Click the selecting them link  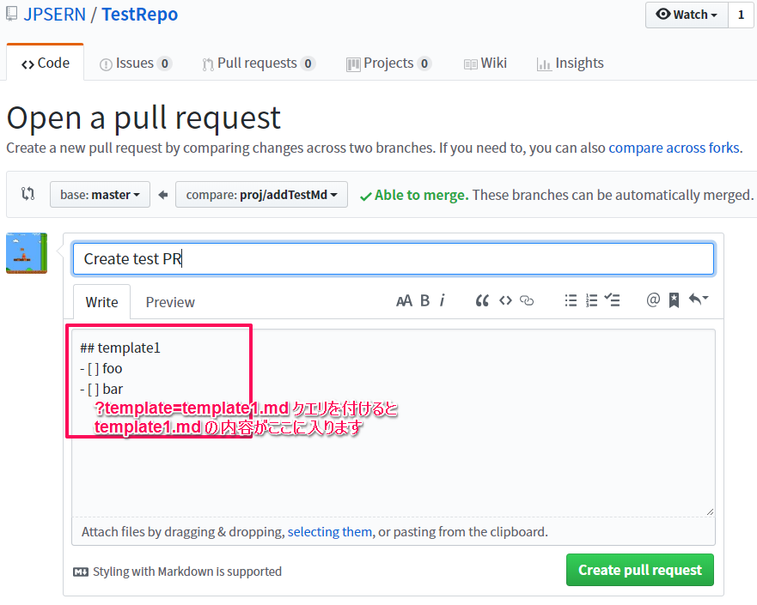pos(330,532)
